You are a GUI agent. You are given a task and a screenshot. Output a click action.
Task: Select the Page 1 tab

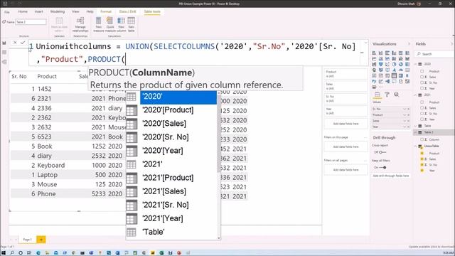point(27,240)
